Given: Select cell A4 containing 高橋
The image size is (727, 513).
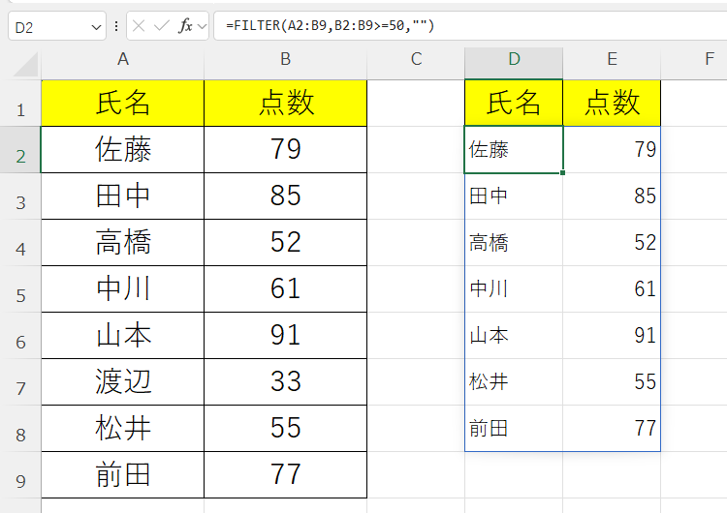Looking at the screenshot, I should click(123, 243).
